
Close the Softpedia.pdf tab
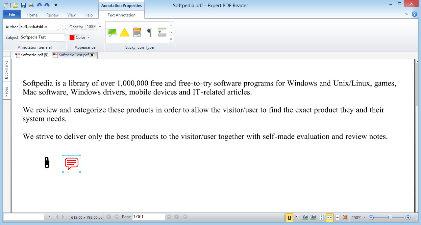pyautogui.click(x=46, y=55)
